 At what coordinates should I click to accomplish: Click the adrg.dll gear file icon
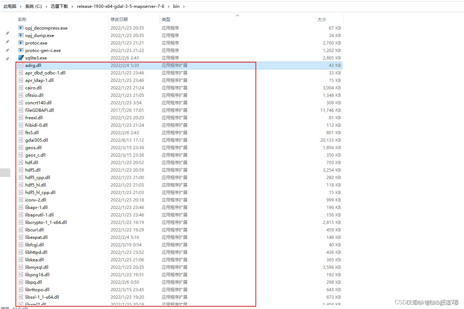(22, 65)
